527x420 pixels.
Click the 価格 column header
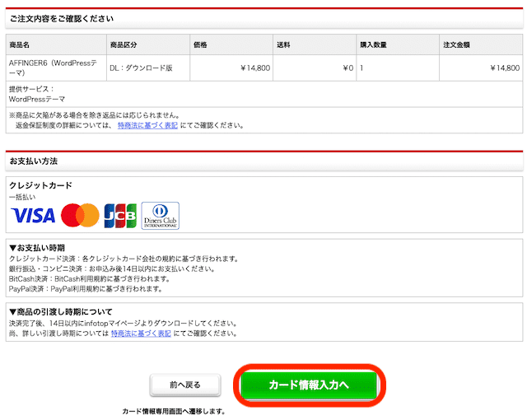click(x=231, y=44)
